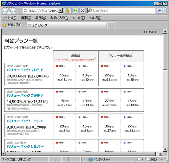
Task: Click the horizontal scrollbar right arrow
Action: click(161, 154)
